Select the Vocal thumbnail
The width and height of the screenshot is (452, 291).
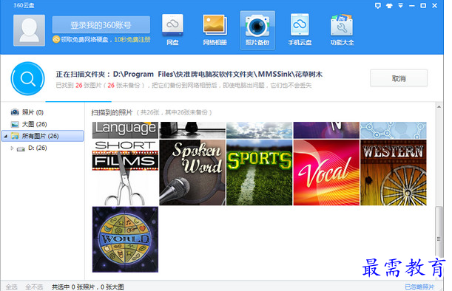click(x=326, y=172)
